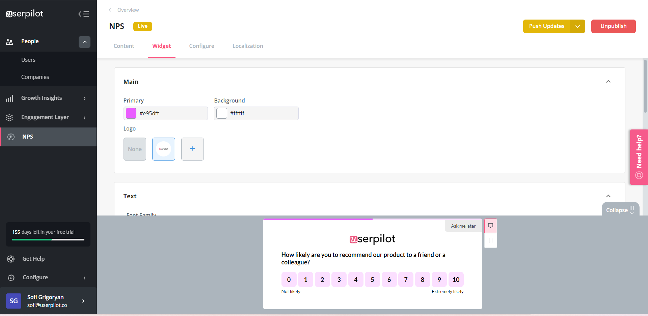Click the People icon in the sidebar

[x=9, y=42]
